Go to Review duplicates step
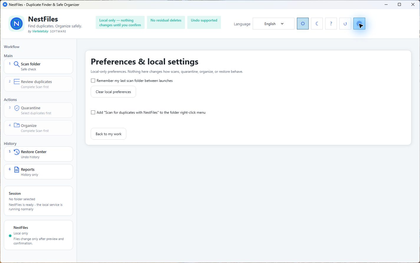Viewport: 420px width, 263px height. [x=38, y=84]
